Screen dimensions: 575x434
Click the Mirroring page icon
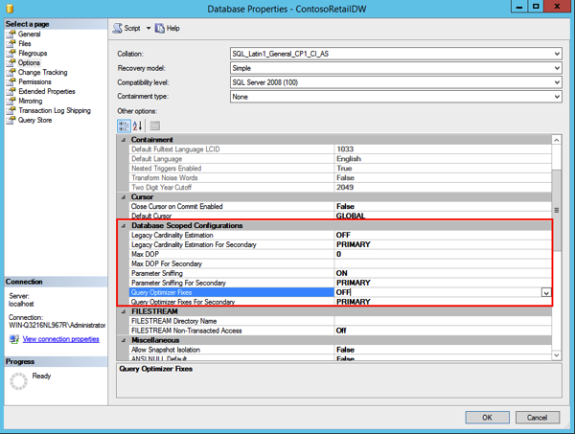tap(11, 101)
